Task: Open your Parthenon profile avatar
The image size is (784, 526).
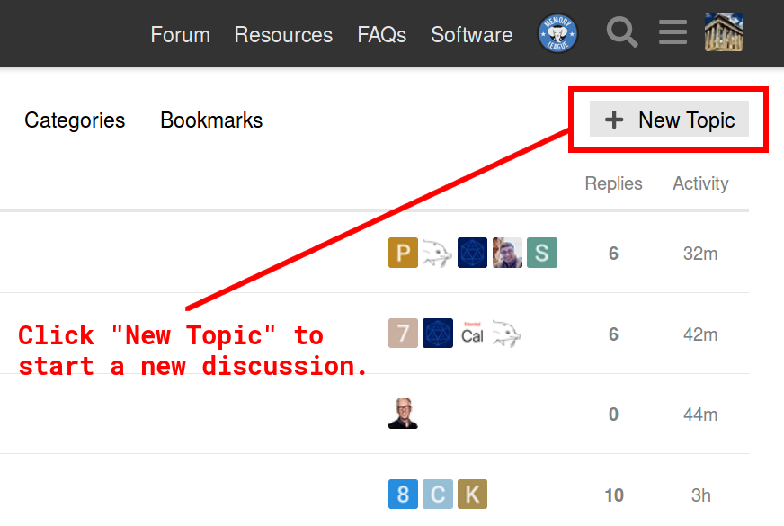Action: point(724,31)
